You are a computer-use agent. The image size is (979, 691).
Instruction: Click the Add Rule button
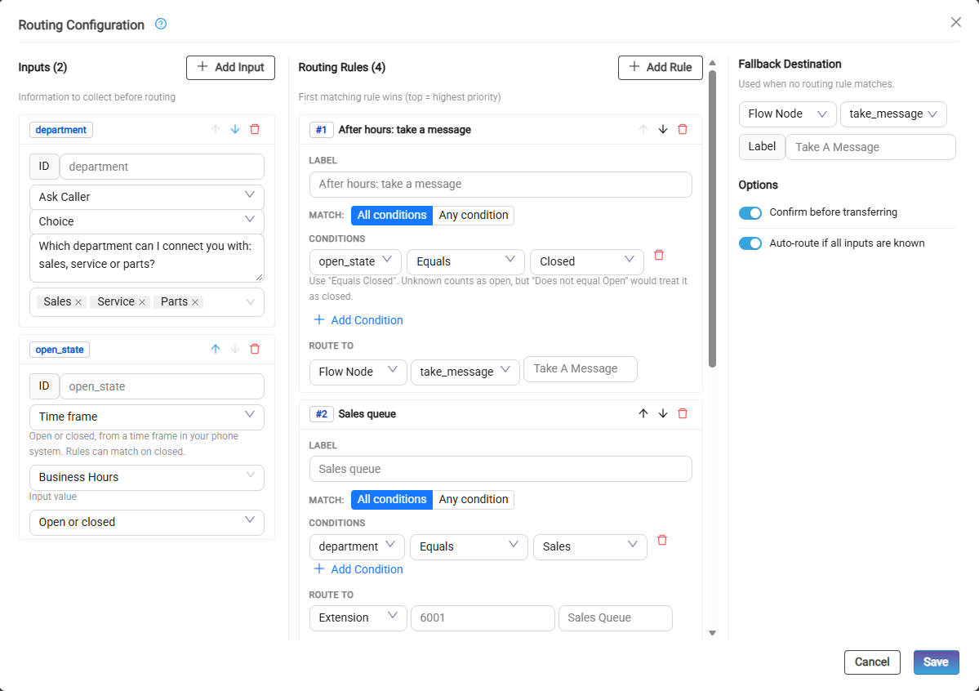pyautogui.click(x=660, y=68)
